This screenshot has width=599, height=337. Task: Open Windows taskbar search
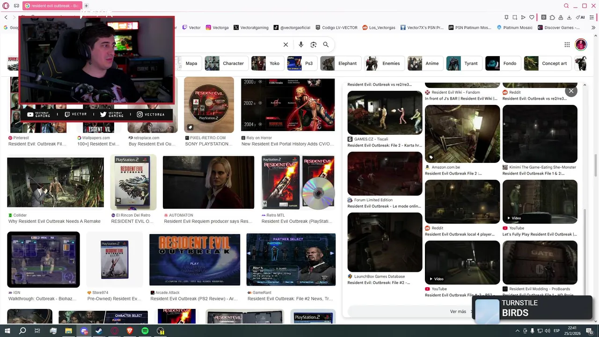[22, 331]
